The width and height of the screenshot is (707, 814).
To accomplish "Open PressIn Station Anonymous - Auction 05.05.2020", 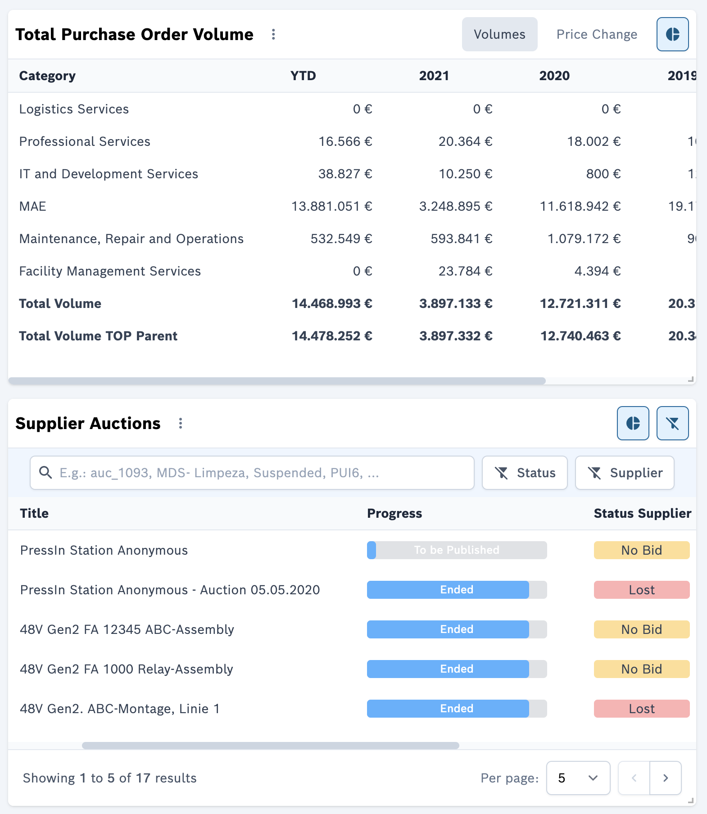I will 170,590.
